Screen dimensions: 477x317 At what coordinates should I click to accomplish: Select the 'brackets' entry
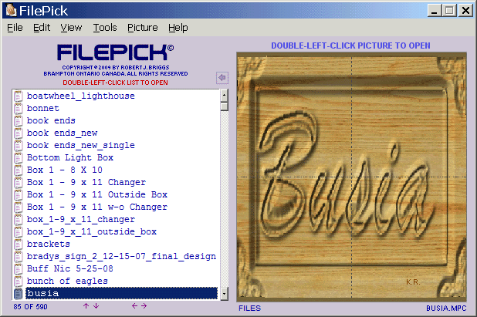pos(48,244)
